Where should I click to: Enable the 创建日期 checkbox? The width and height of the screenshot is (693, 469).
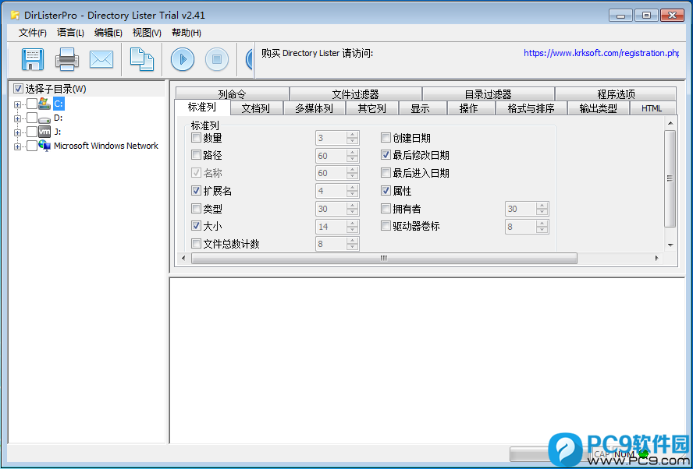coord(386,138)
